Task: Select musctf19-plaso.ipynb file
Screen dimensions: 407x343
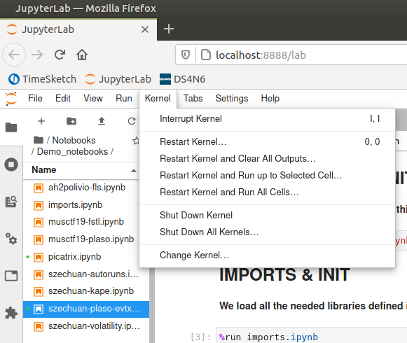Action: 87,239
